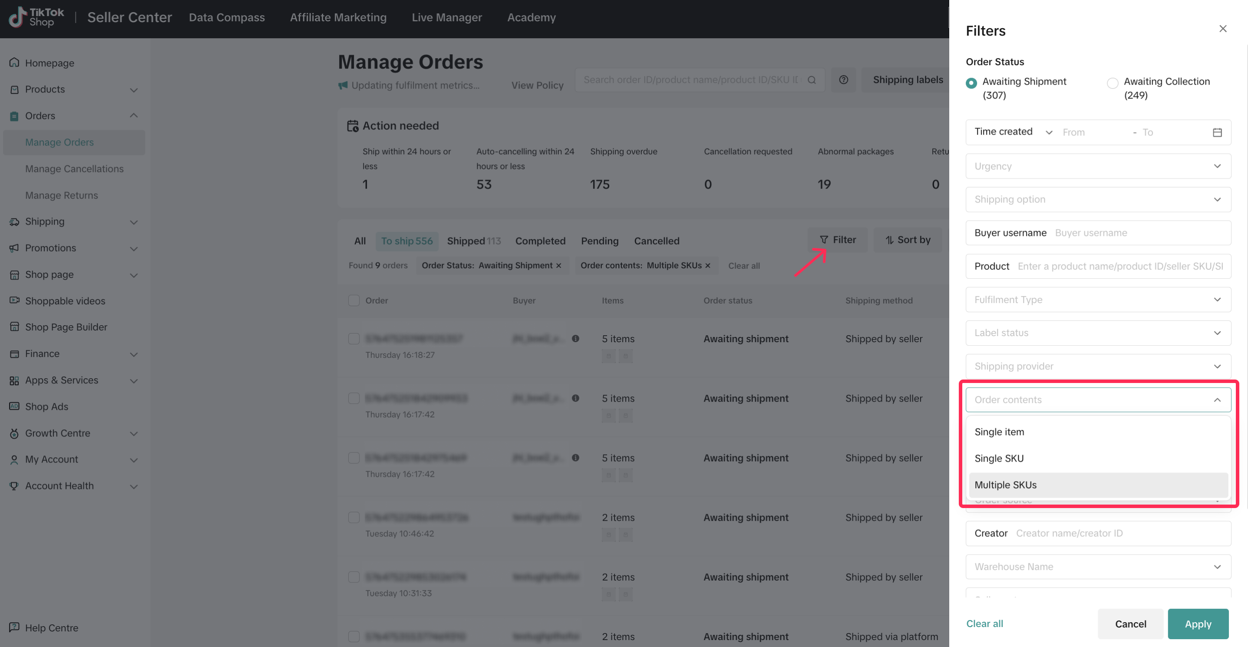Open Shop Ads from the sidebar
The height and width of the screenshot is (647, 1248).
(x=46, y=406)
